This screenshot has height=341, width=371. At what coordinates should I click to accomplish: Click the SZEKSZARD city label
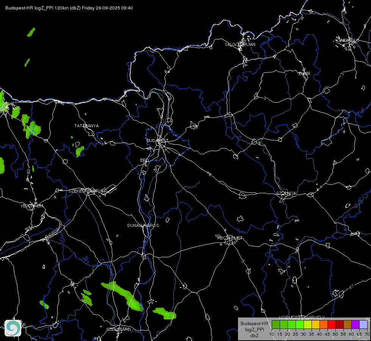click(118, 329)
